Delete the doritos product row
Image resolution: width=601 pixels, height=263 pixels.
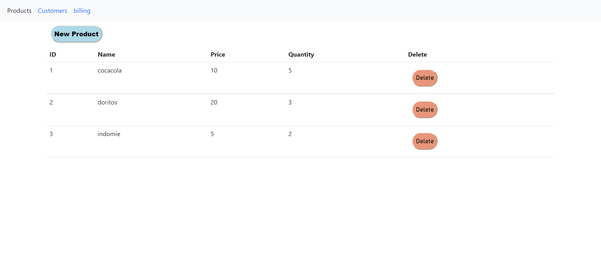[x=424, y=110]
